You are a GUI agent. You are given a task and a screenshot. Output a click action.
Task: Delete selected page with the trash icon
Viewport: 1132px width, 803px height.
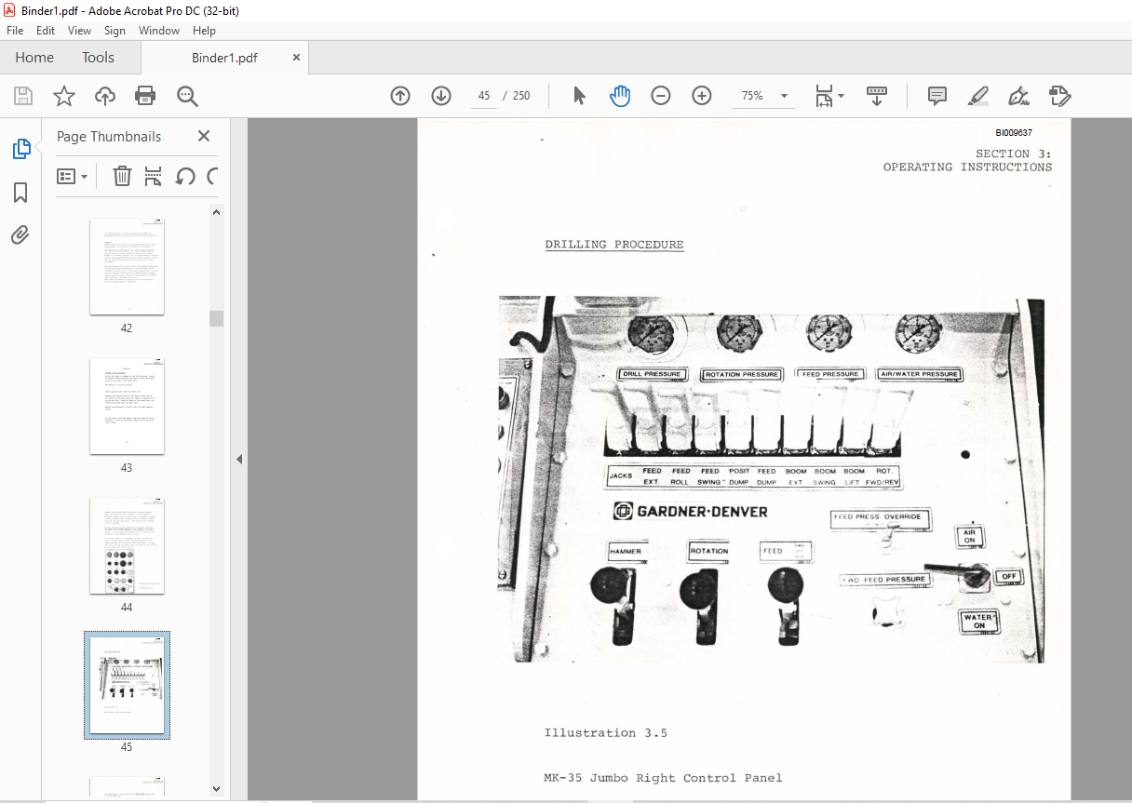[x=122, y=176]
